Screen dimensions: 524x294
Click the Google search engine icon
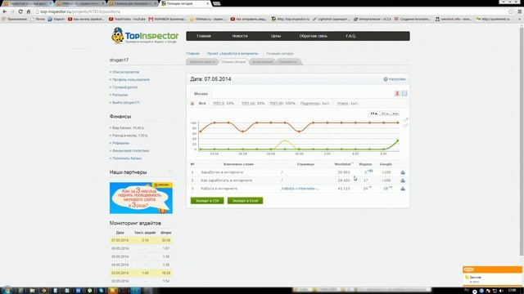(404, 94)
